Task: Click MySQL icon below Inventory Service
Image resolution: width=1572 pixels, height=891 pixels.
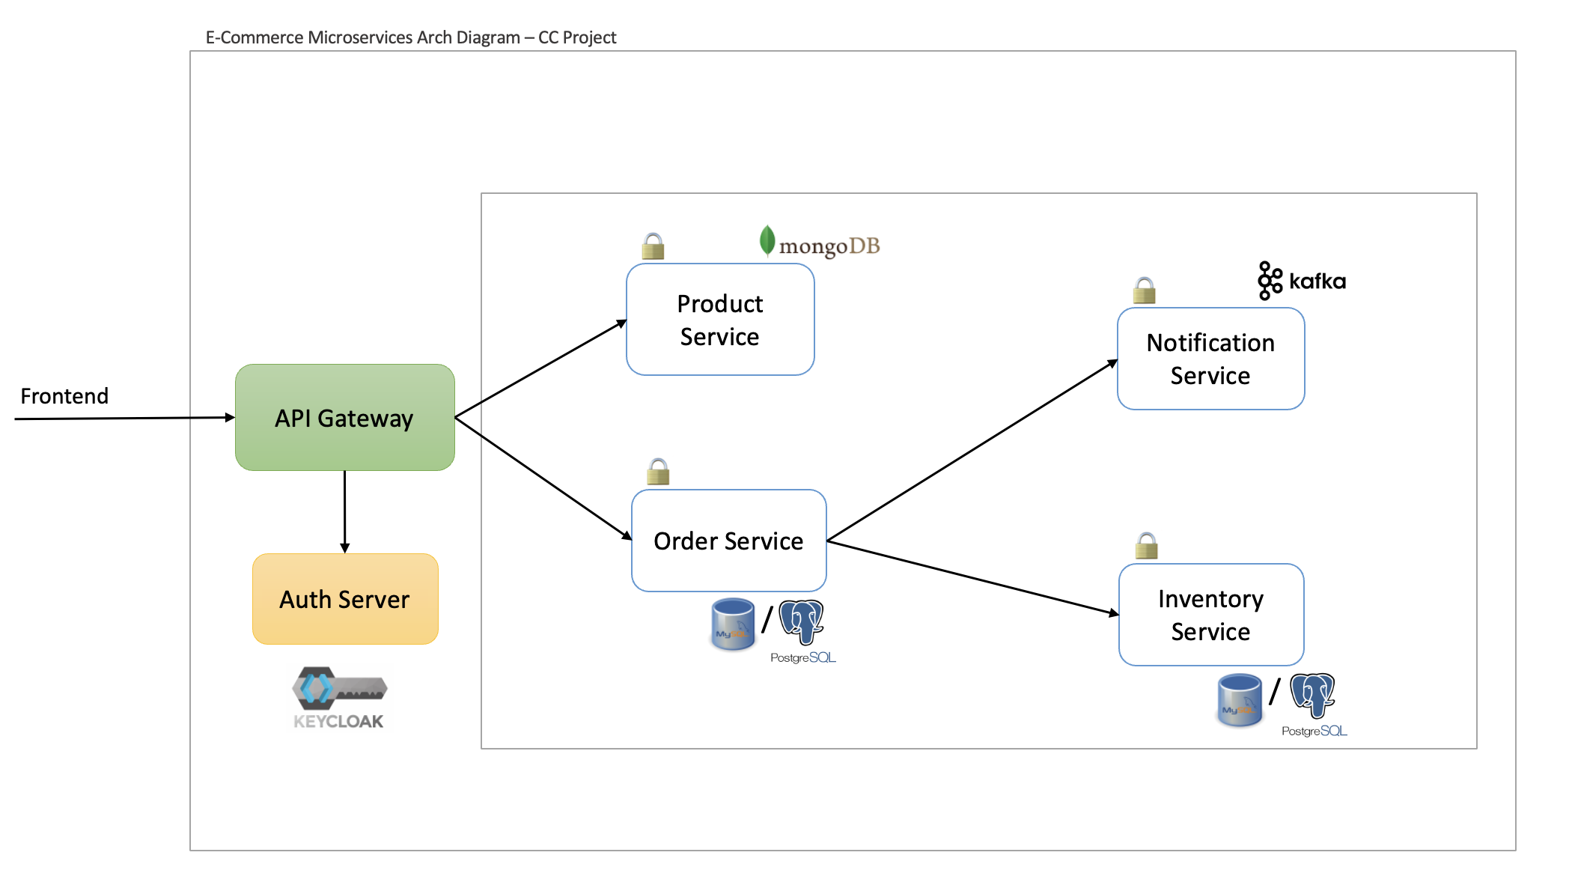Action: pos(1240,700)
